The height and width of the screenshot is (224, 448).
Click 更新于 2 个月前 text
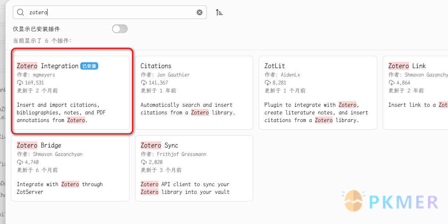tap(37, 91)
